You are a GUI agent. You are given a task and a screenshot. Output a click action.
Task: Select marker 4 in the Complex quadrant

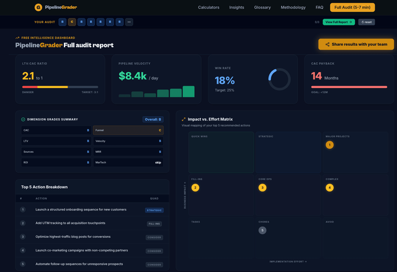329,188
